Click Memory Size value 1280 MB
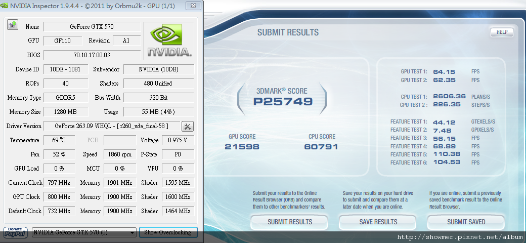The height and width of the screenshot is (243, 526). (x=66, y=112)
